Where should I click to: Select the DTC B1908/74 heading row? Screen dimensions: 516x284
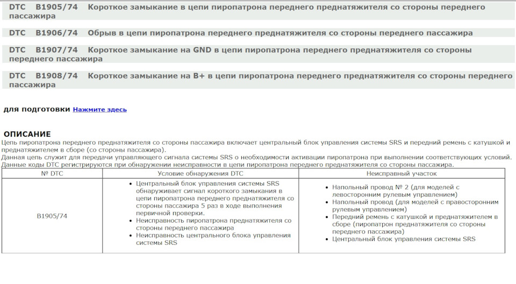click(x=259, y=80)
